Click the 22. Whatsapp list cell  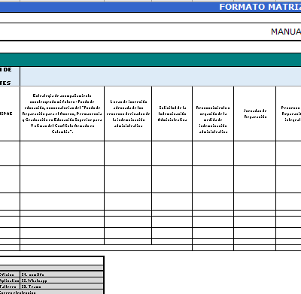(x=62, y=280)
